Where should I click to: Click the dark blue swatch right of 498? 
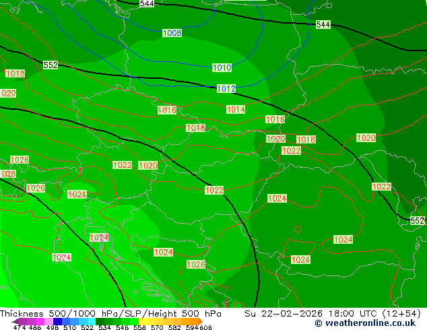(57, 321)
